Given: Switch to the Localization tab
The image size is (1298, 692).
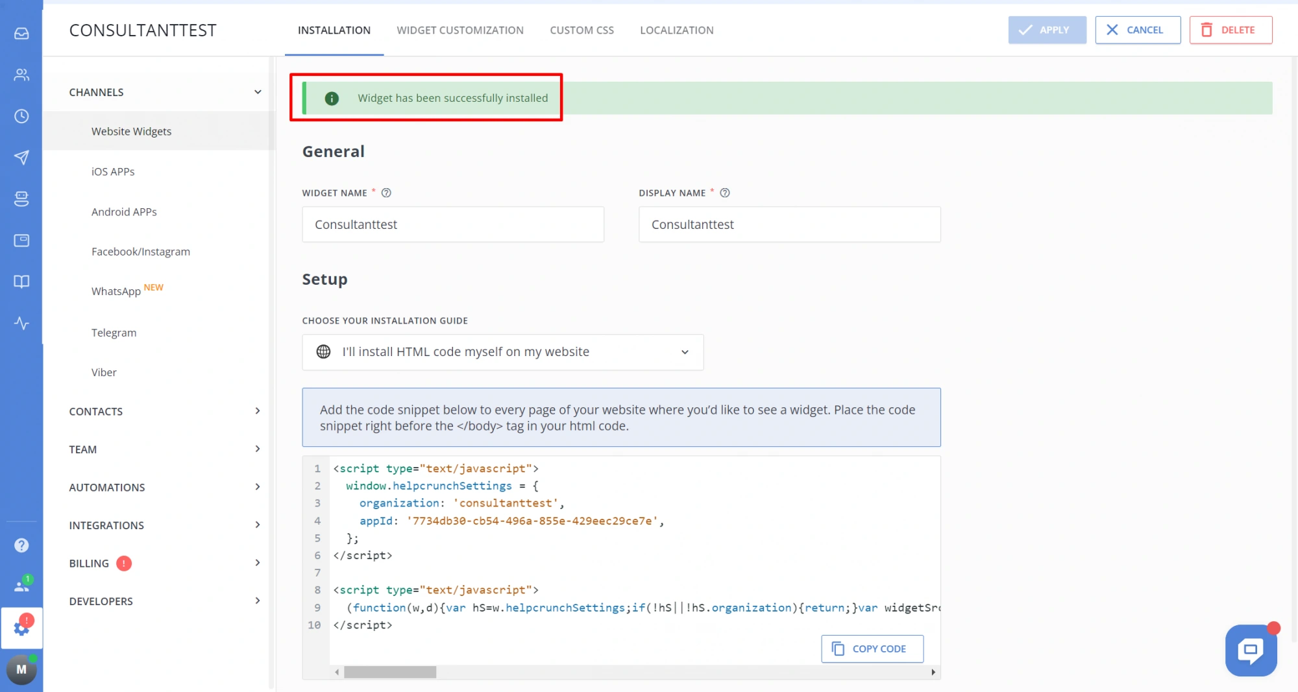Looking at the screenshot, I should pos(676,30).
